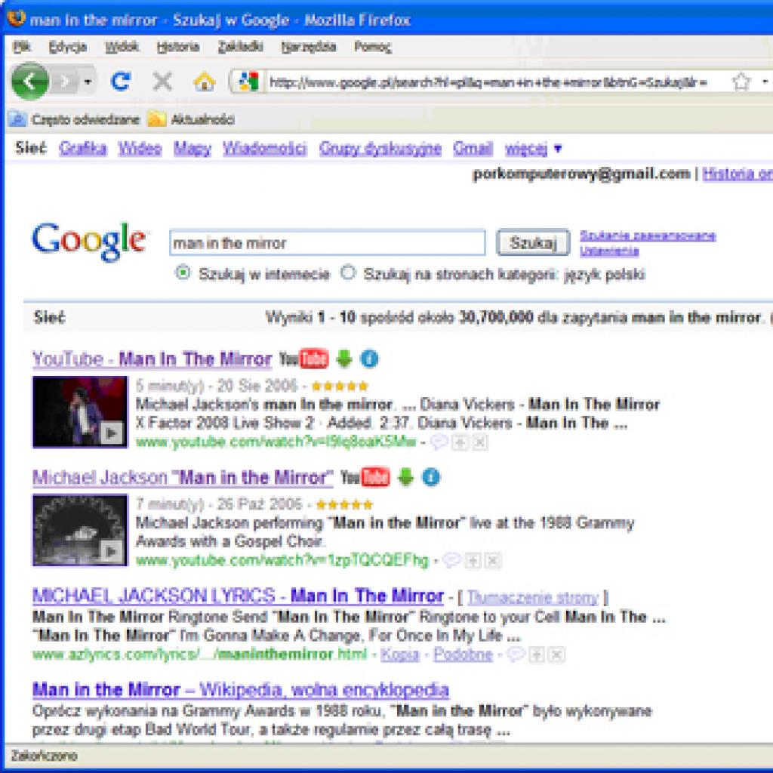
Task: Promote azlyrics result with the plus icon
Action: (537, 654)
